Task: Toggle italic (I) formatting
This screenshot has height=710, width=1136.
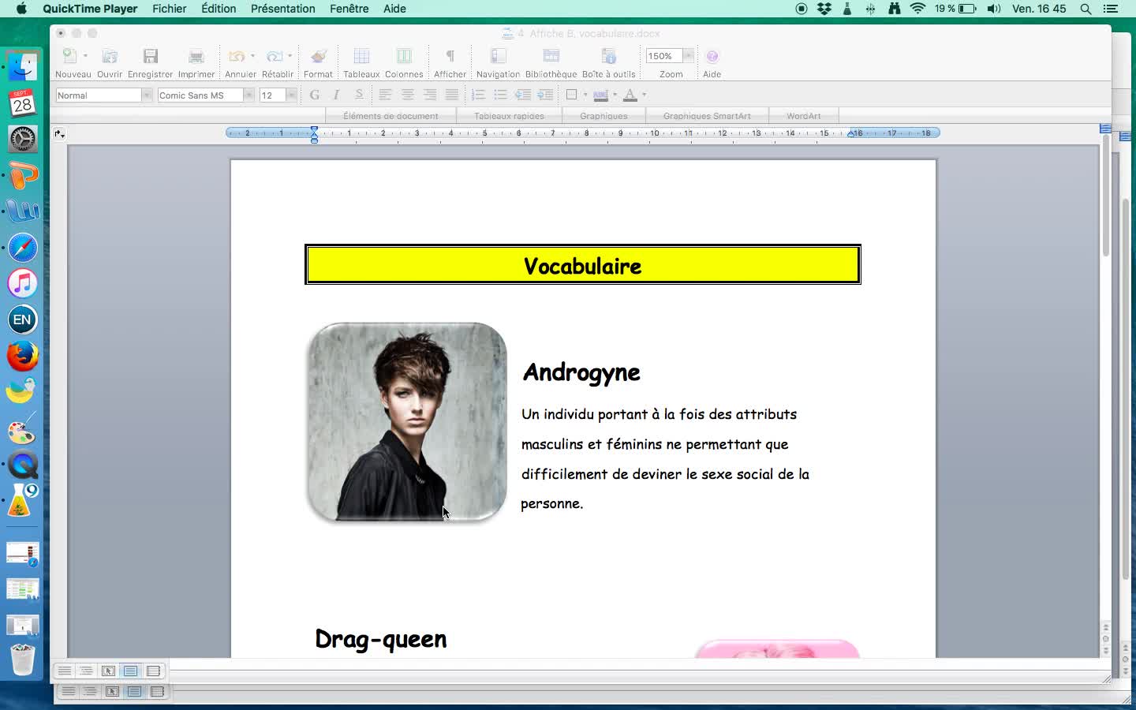Action: [336, 95]
